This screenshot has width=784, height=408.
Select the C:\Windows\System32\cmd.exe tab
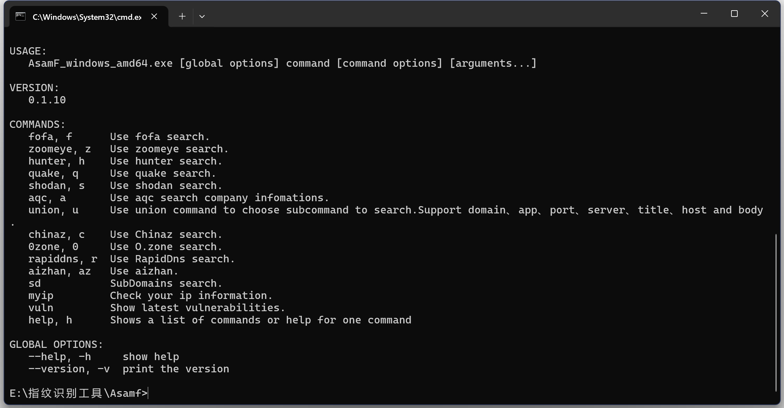87,17
